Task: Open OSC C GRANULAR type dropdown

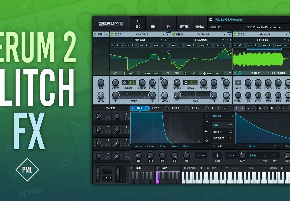Action: click(267, 34)
